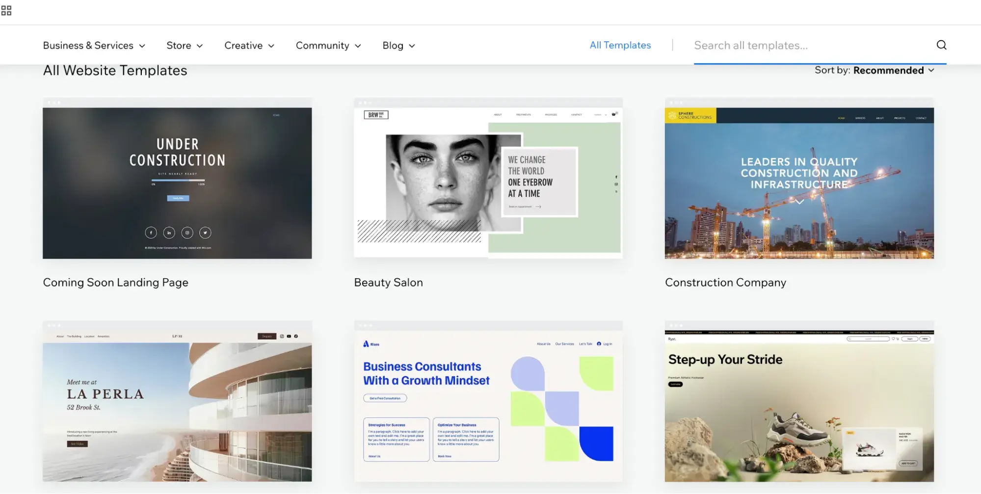981x494 pixels.
Task: Focus the Search all templates field
Action: tap(810, 46)
